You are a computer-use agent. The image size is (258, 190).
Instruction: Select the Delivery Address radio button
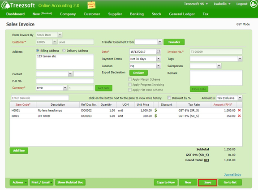(x=64, y=51)
